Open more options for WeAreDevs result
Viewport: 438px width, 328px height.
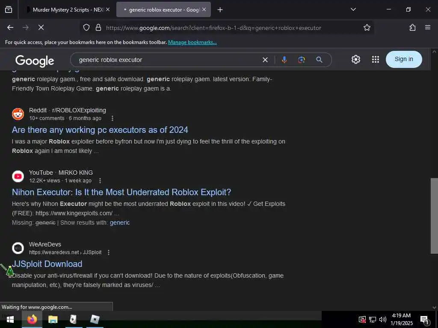coord(109,252)
